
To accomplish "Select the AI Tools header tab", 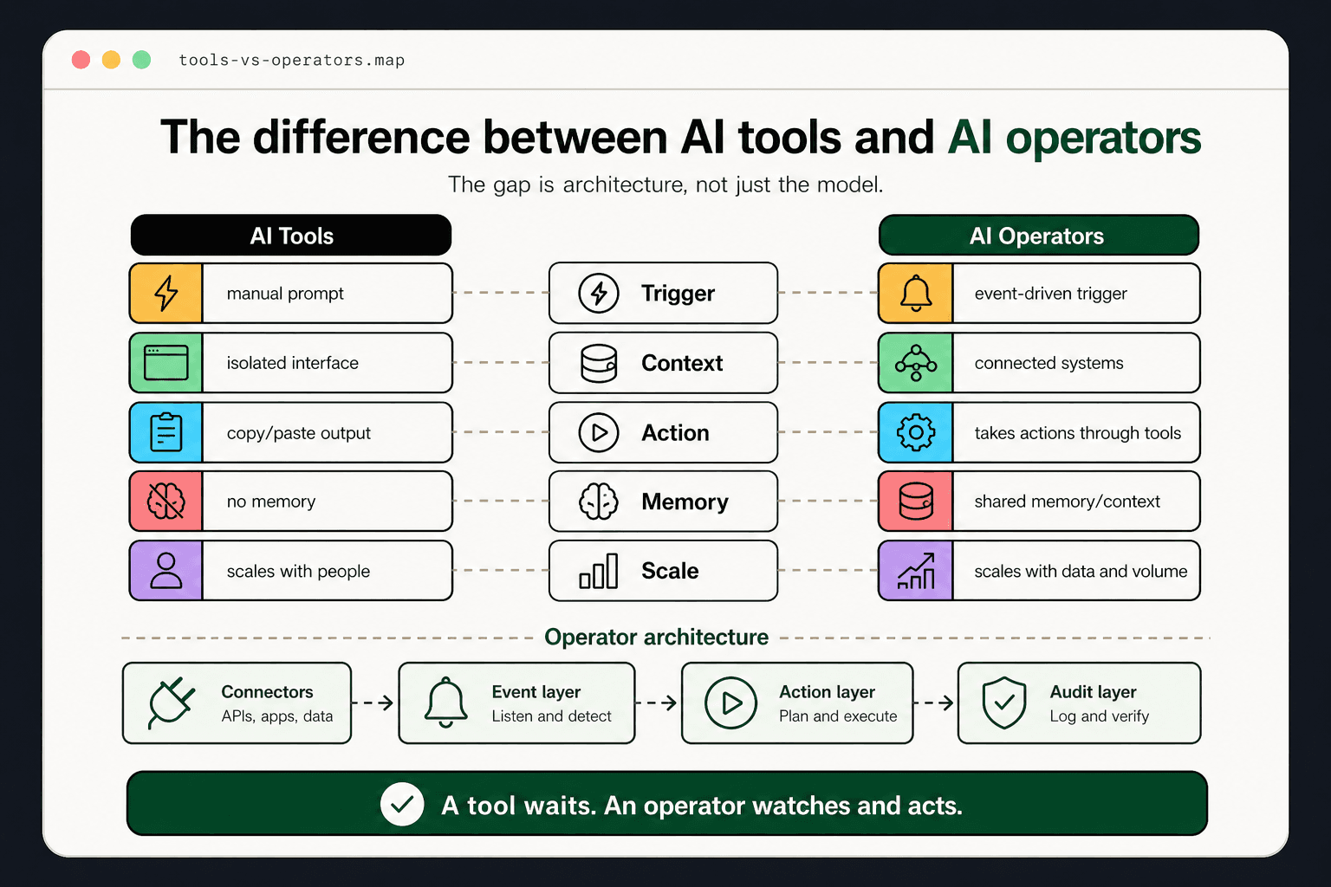I will [x=290, y=235].
